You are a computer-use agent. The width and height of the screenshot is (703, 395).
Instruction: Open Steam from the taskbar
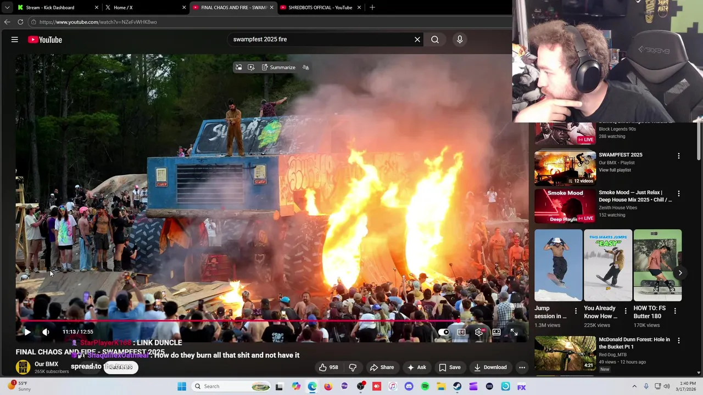(x=457, y=386)
